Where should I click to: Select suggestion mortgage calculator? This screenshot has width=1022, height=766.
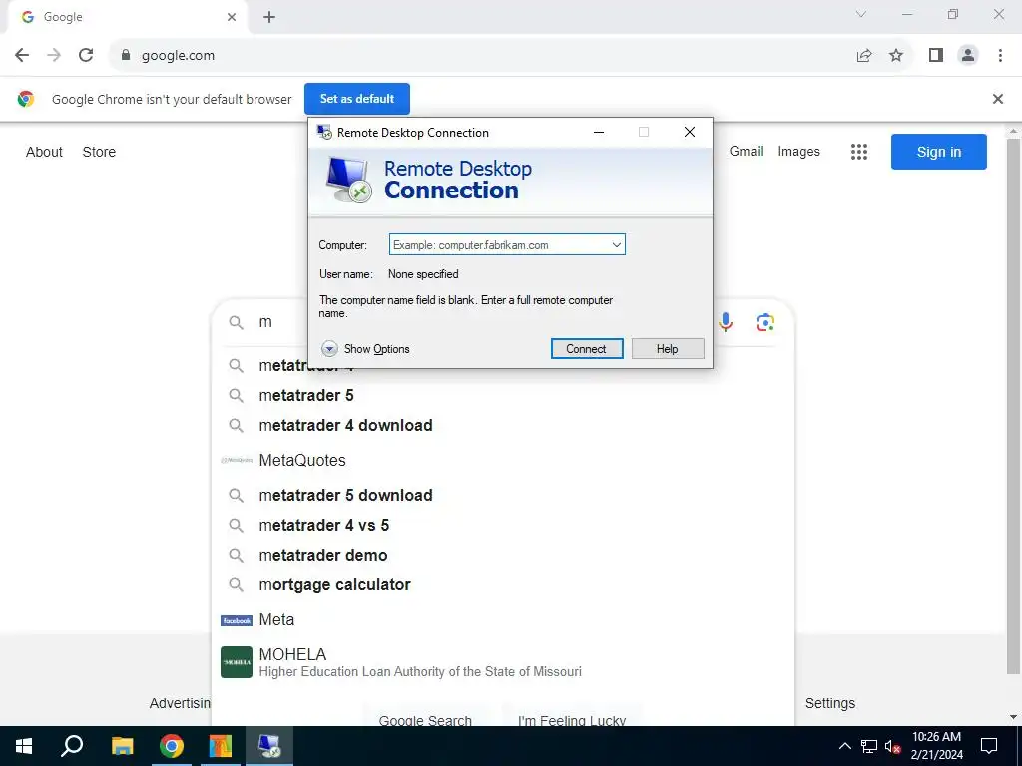(503, 584)
